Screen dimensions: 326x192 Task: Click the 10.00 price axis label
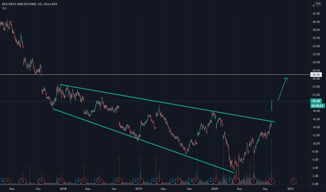(x=316, y=143)
